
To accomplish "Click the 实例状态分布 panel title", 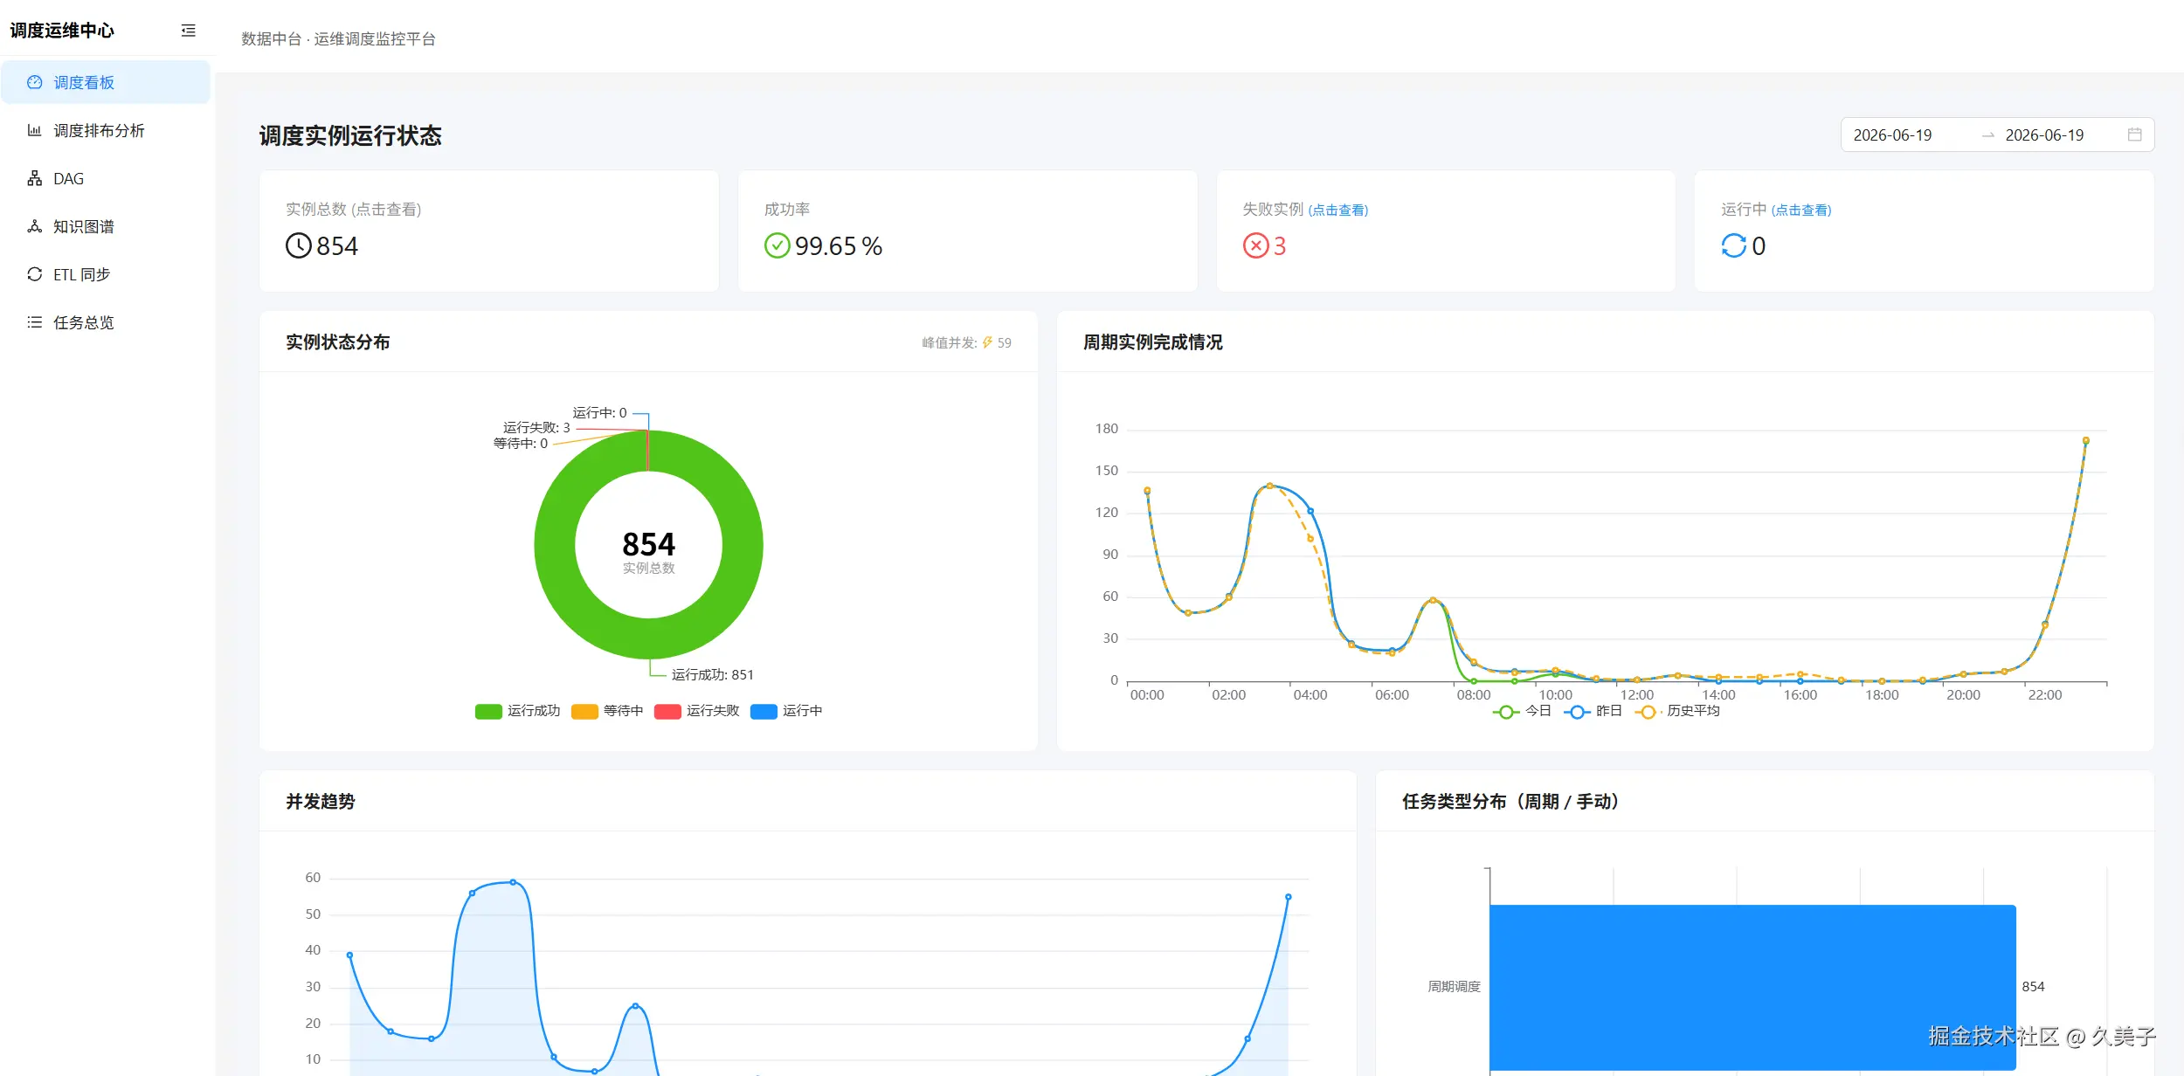I will pyautogui.click(x=338, y=342).
